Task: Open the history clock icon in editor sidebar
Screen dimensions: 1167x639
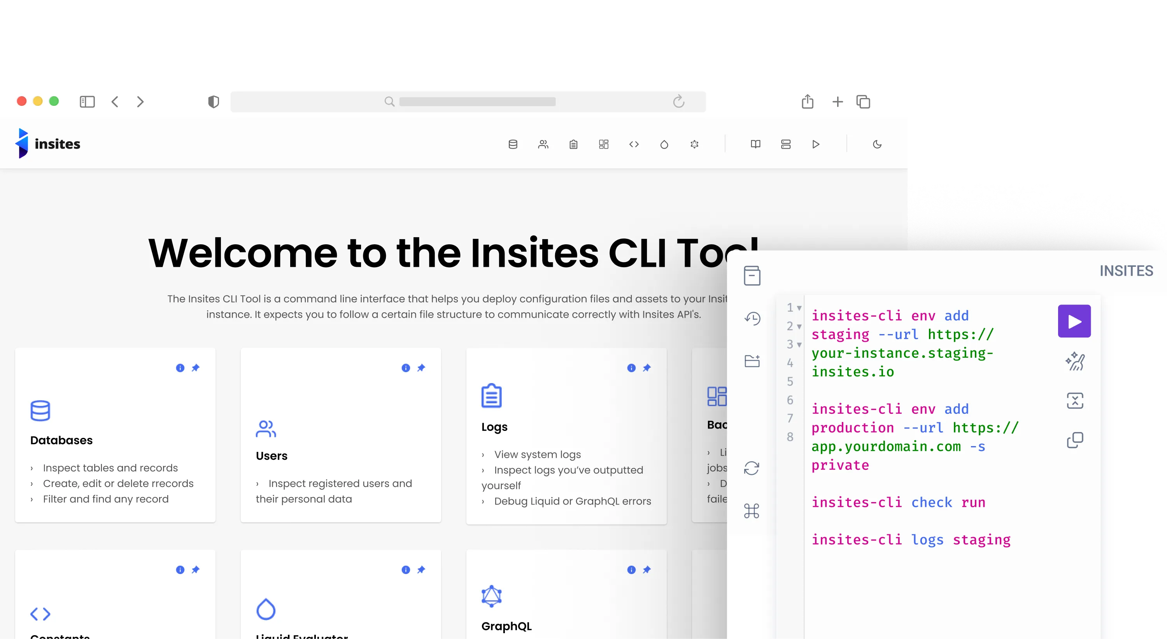Action: click(x=752, y=319)
